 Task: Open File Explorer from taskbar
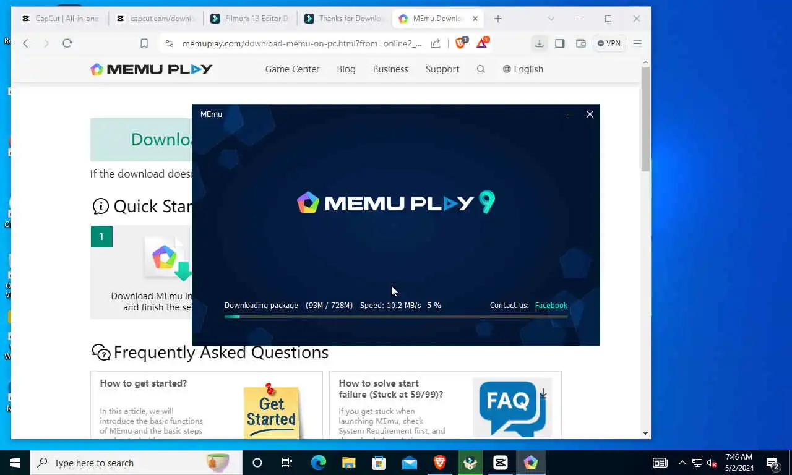click(x=348, y=463)
